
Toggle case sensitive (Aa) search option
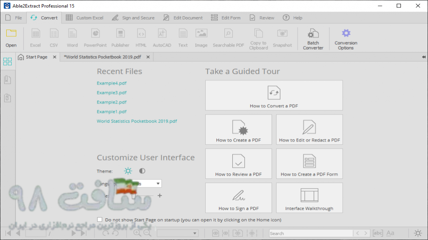[x=390, y=233]
